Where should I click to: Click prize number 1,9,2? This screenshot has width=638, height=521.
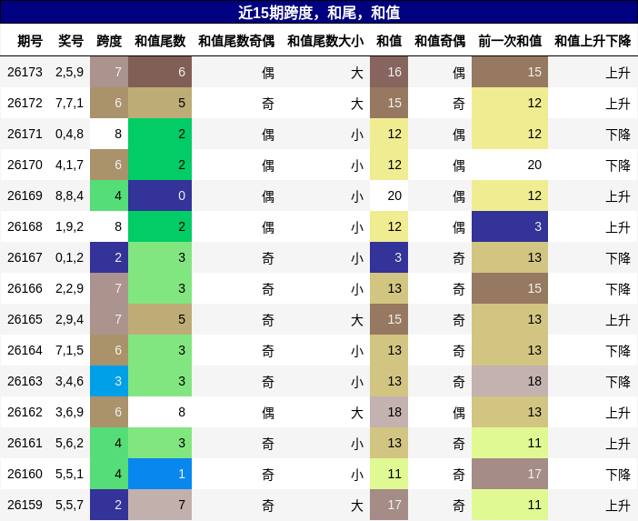point(70,226)
